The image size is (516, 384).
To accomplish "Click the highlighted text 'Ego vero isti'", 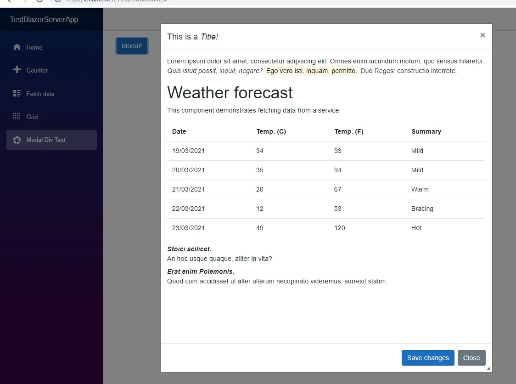I will 284,71.
